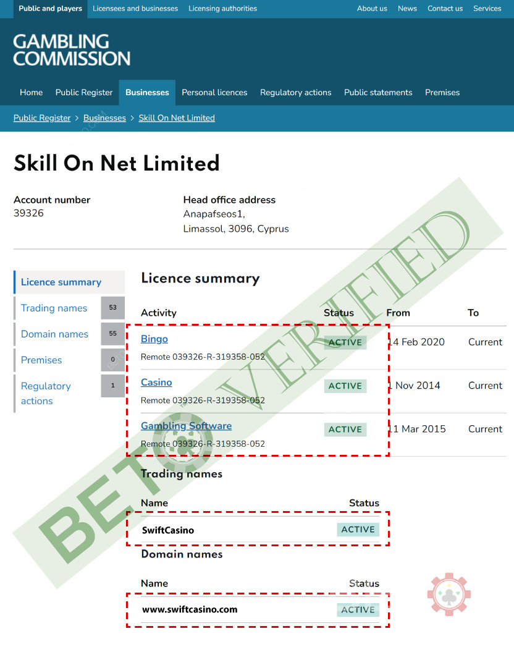Screen dimensions: 514x660
Task: Click 11 Mar 2015 From date
Action: point(416,429)
